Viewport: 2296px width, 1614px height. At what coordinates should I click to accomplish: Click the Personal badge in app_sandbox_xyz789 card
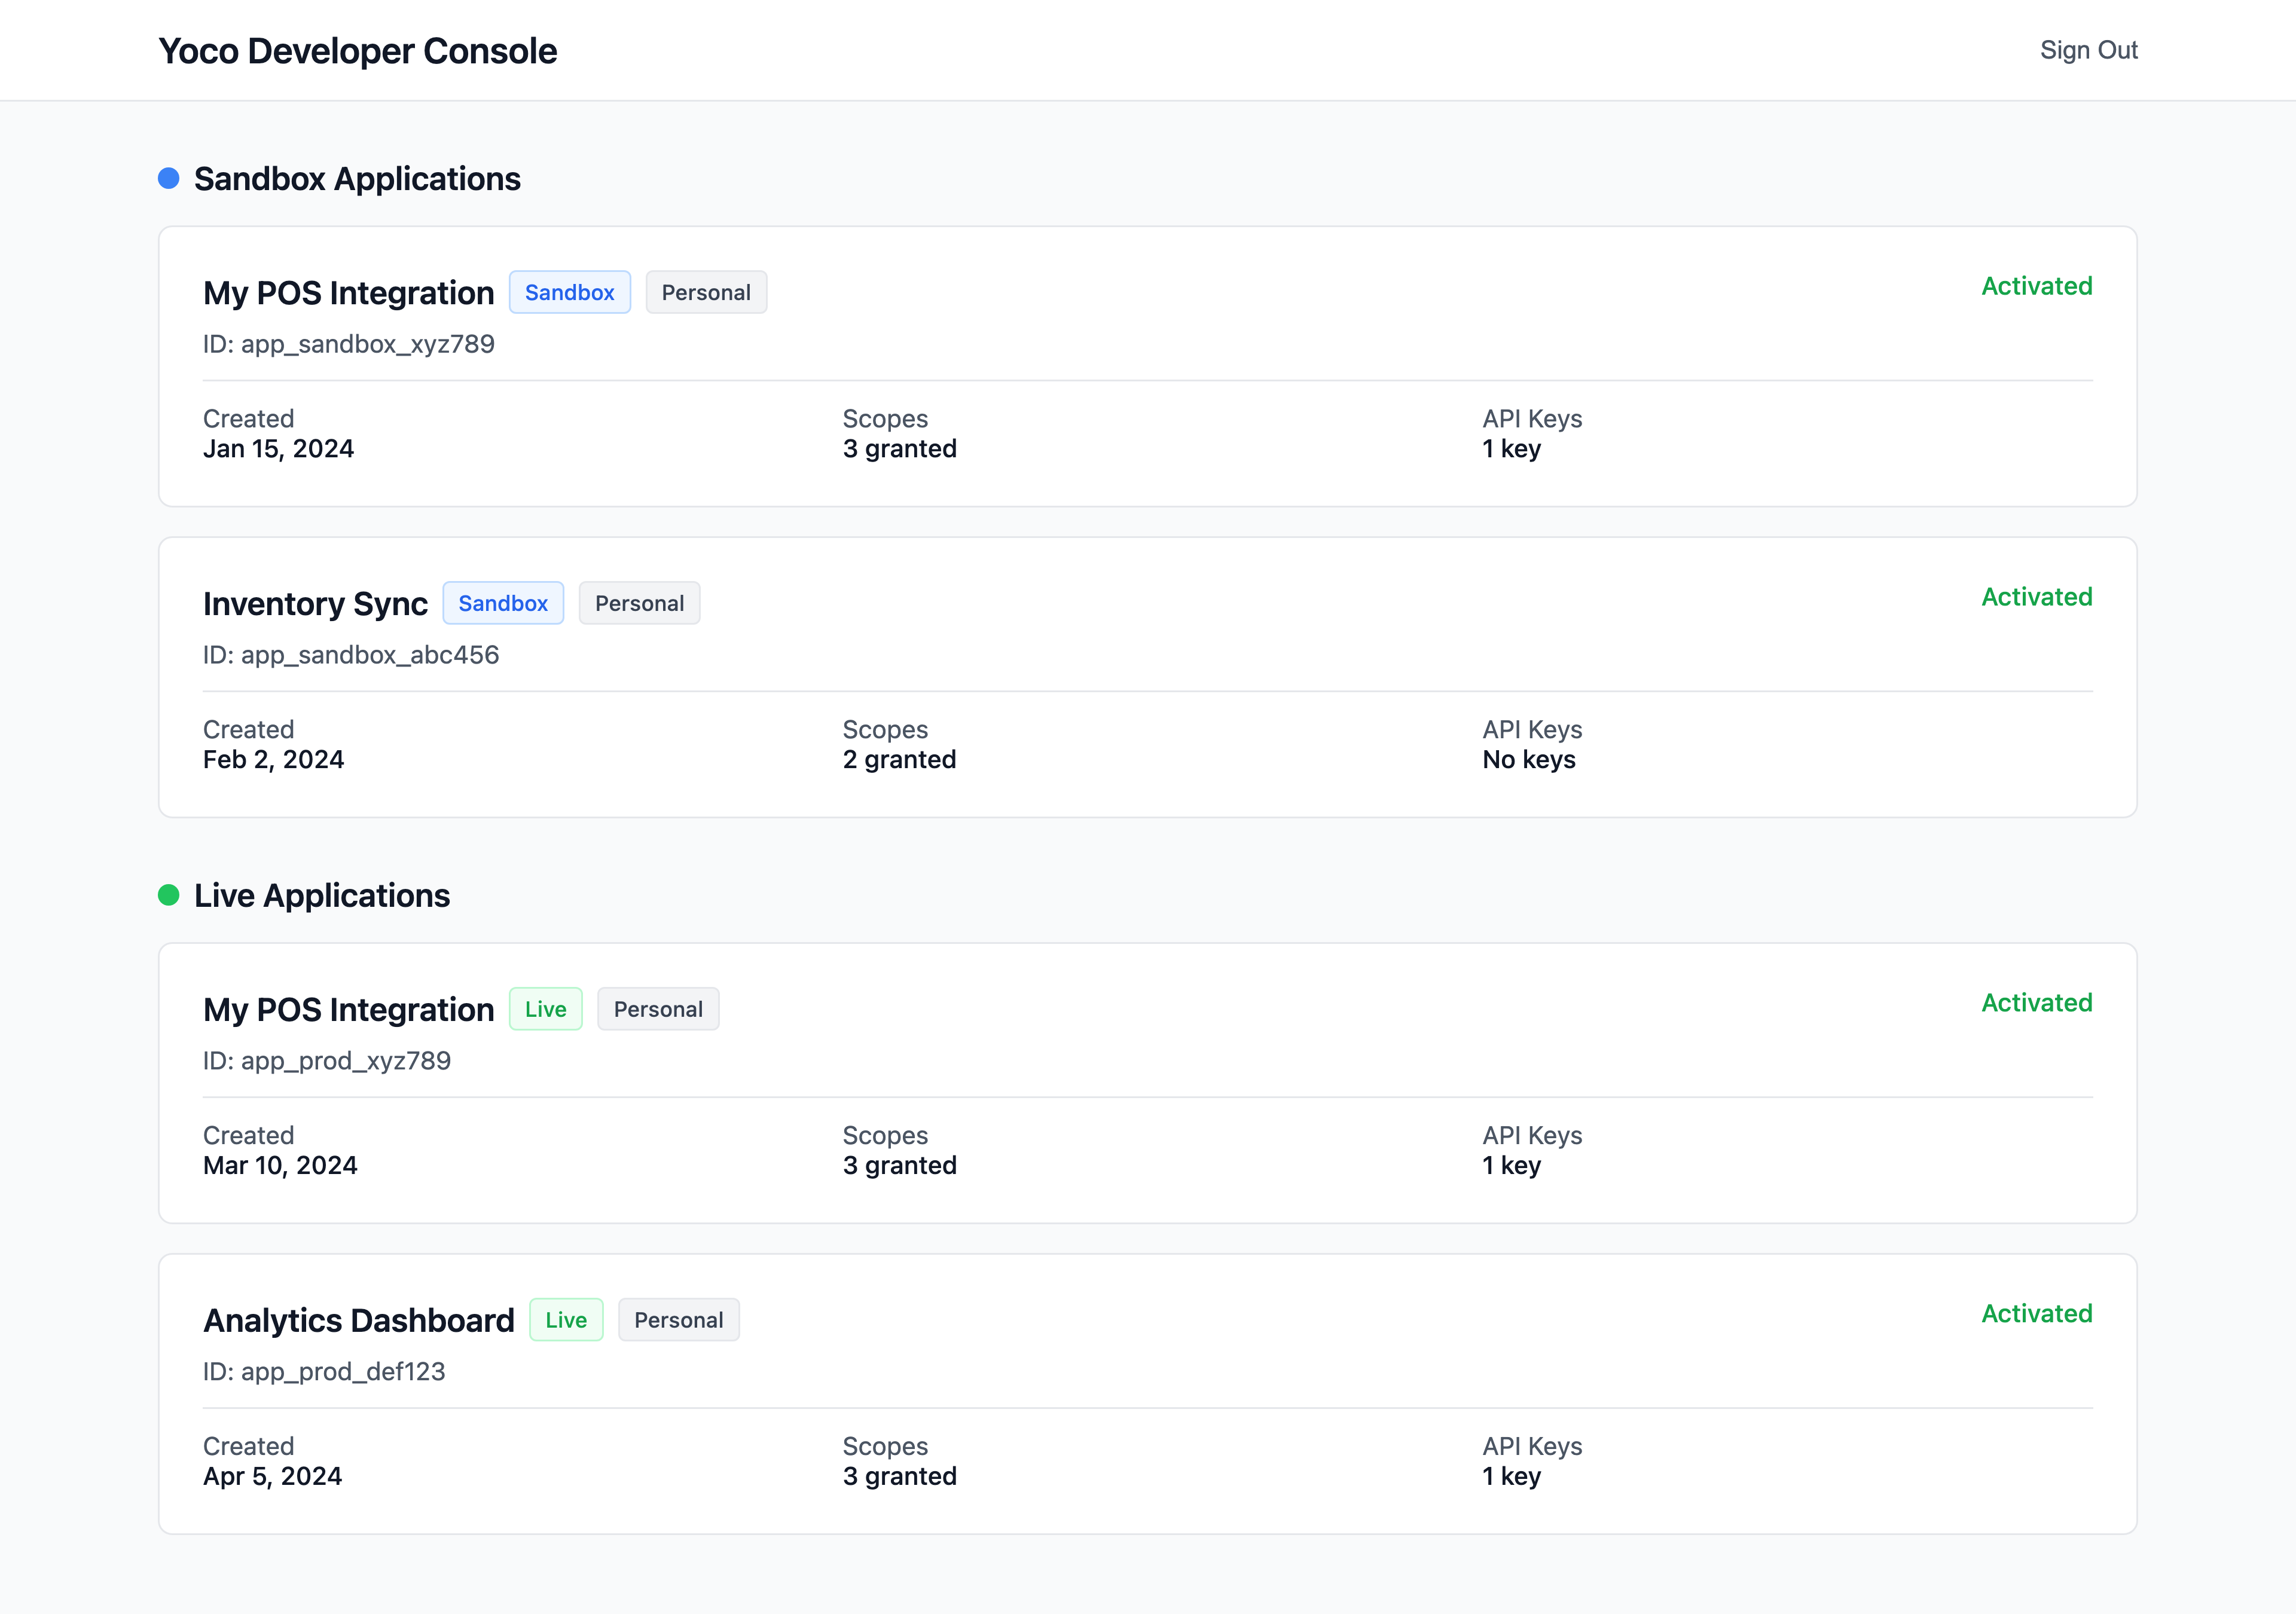[x=706, y=292]
